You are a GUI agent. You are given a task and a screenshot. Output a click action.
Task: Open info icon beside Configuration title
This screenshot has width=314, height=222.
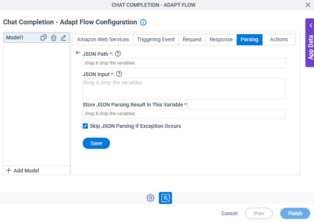click(143, 22)
